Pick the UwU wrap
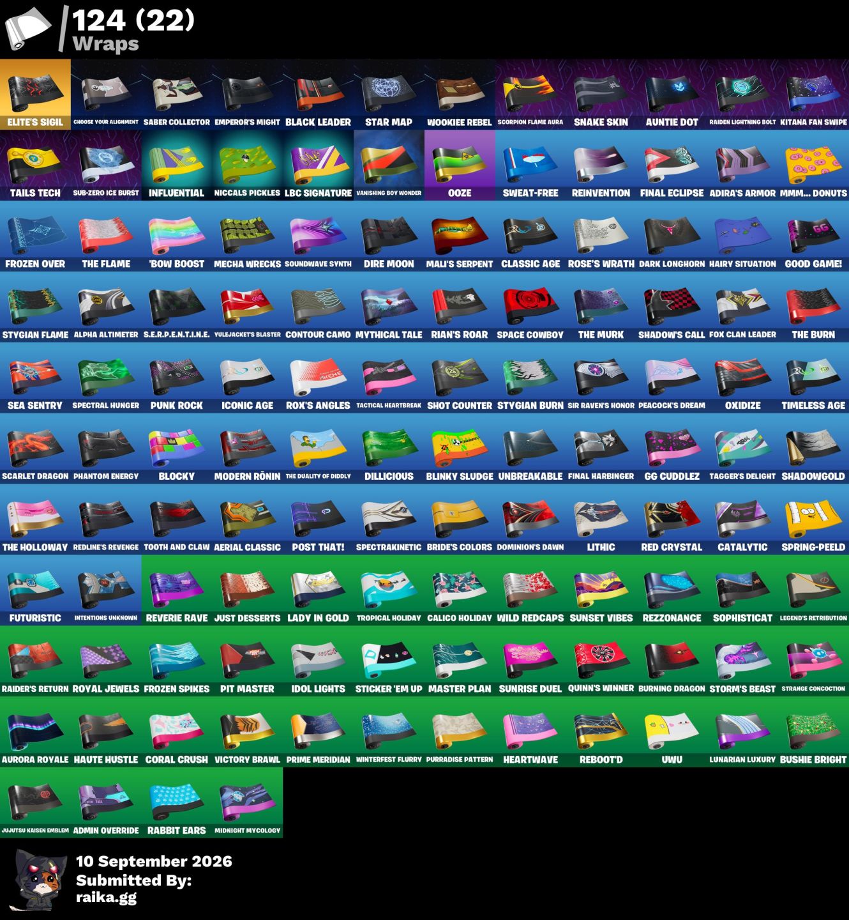This screenshot has height=920, width=849. pos(672,733)
